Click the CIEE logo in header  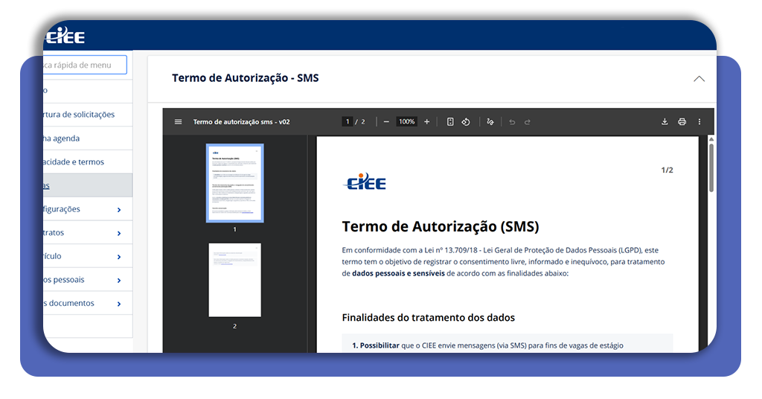(x=65, y=36)
